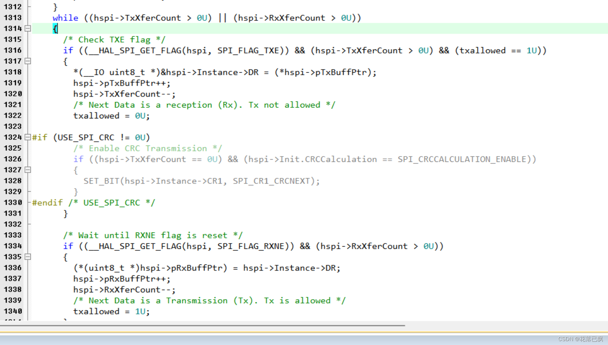Click 'SPI_CR1_CRCNEXT' in the SET_BIT call
This screenshot has width=608, height=345.
pos(271,181)
